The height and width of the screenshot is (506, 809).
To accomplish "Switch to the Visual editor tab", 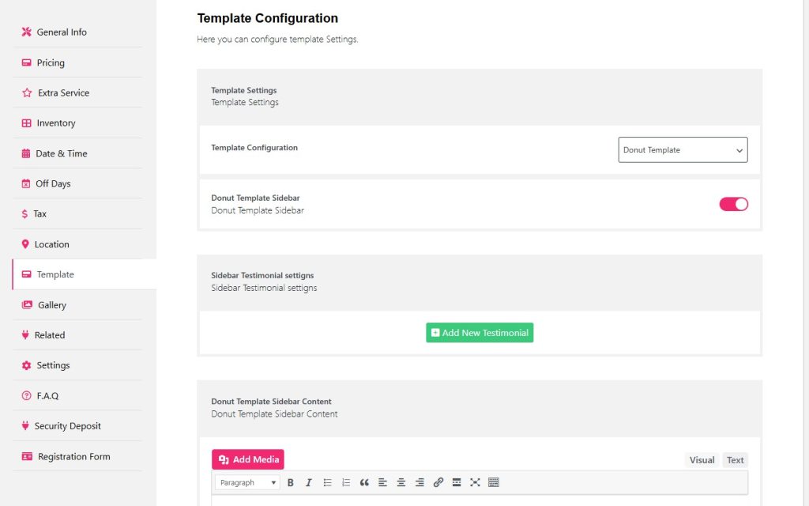I will tap(702, 460).
